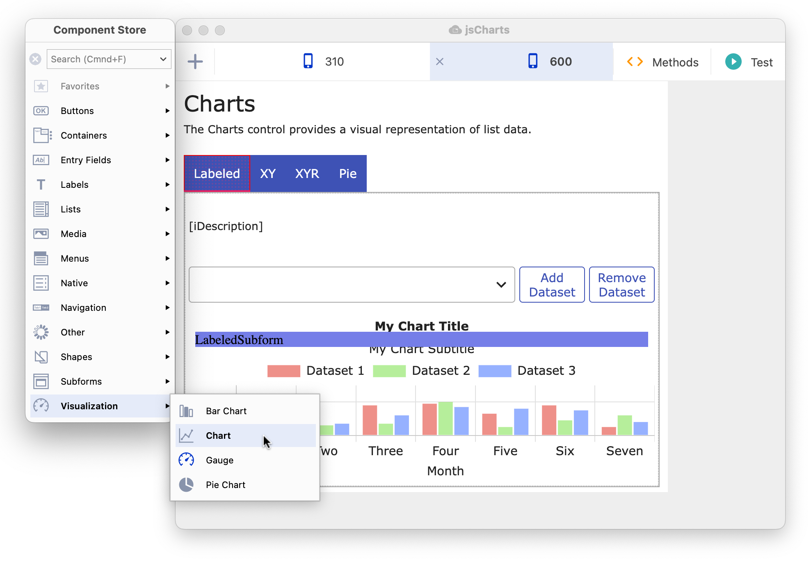Switch to the XY tab

tap(268, 173)
